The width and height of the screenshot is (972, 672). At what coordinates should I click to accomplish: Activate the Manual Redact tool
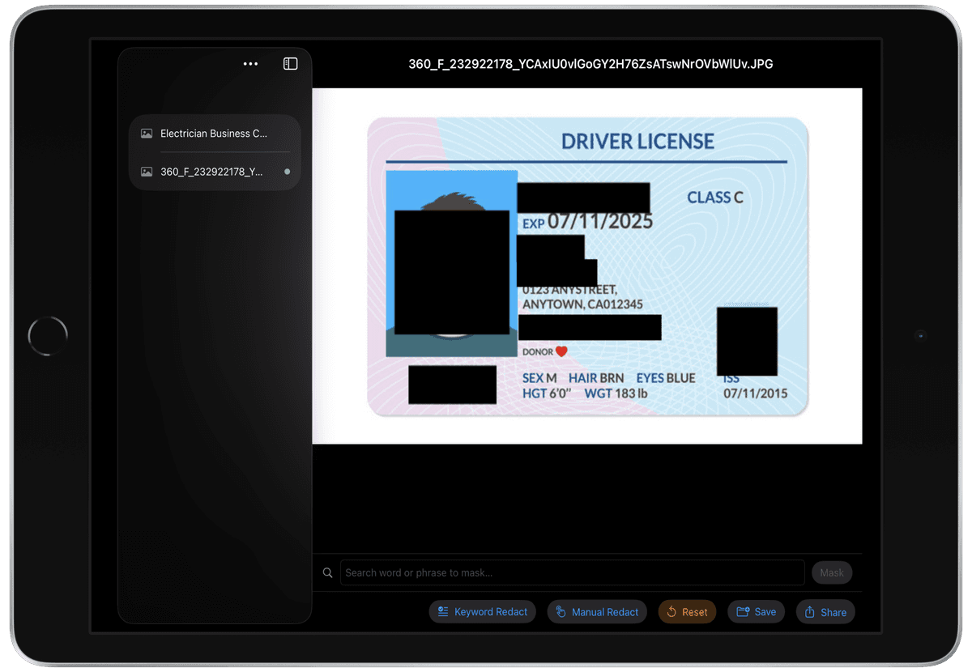(597, 612)
